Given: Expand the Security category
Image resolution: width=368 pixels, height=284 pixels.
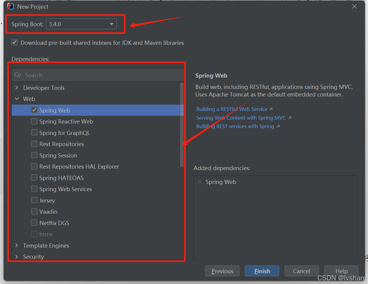Looking at the screenshot, I should (x=17, y=257).
